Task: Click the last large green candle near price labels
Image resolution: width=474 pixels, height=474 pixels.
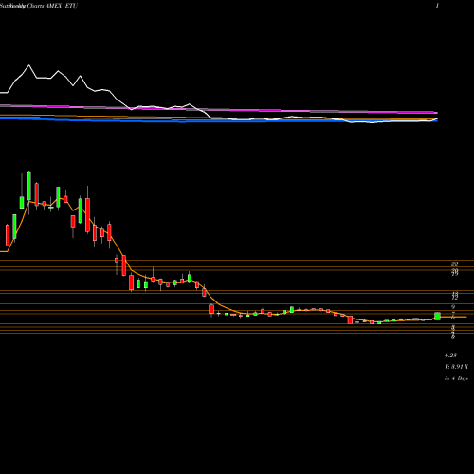Action: (438, 316)
